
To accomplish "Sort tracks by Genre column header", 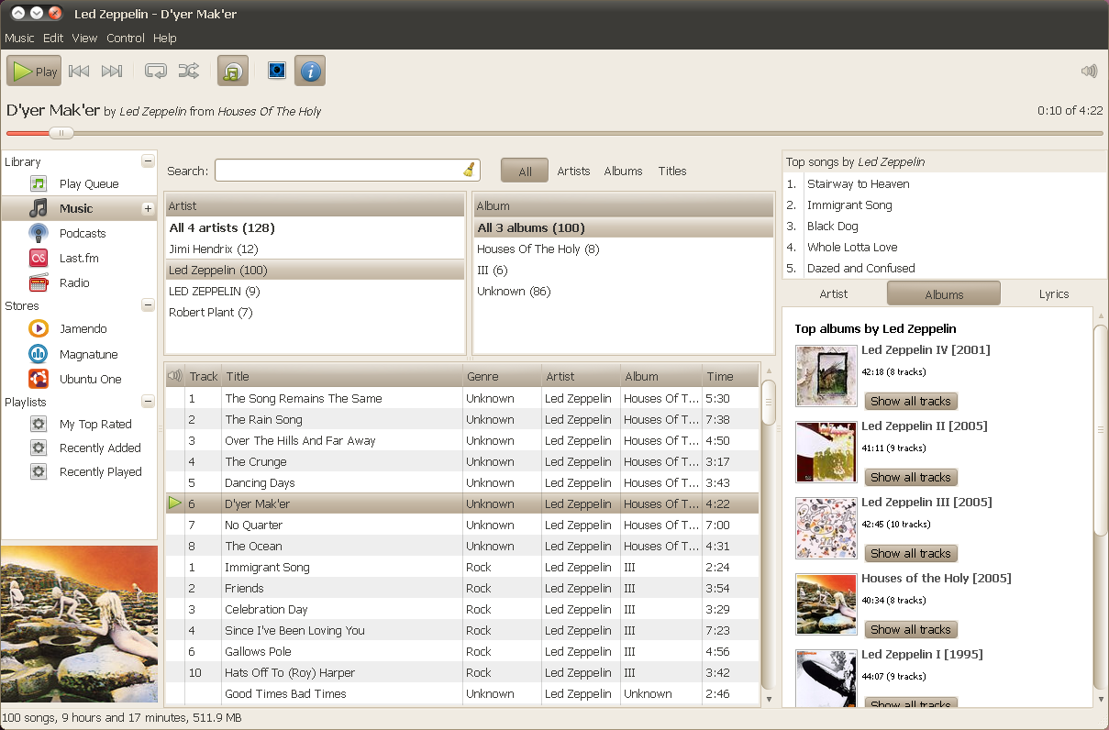I will coord(502,376).
